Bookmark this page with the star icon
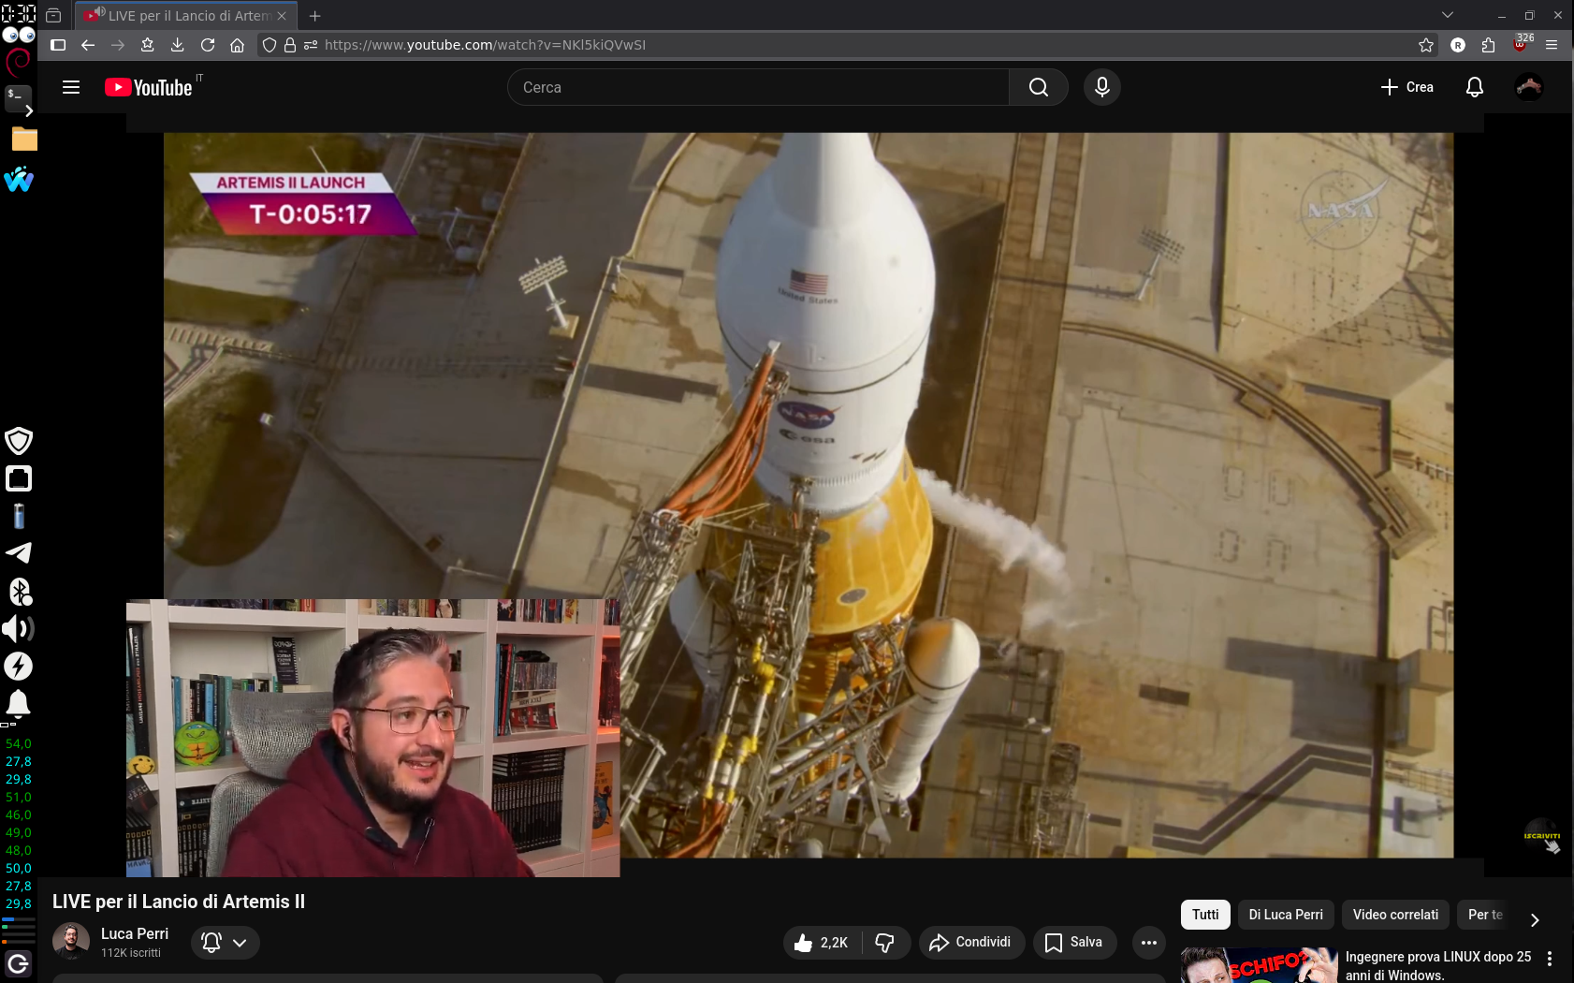The height and width of the screenshot is (983, 1574). (1425, 45)
